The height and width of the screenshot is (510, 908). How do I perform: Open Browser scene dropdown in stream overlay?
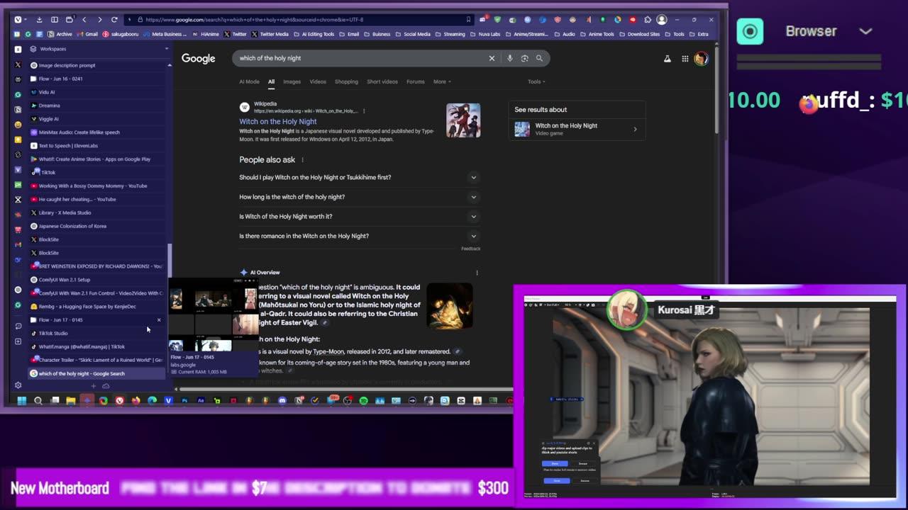click(x=865, y=31)
